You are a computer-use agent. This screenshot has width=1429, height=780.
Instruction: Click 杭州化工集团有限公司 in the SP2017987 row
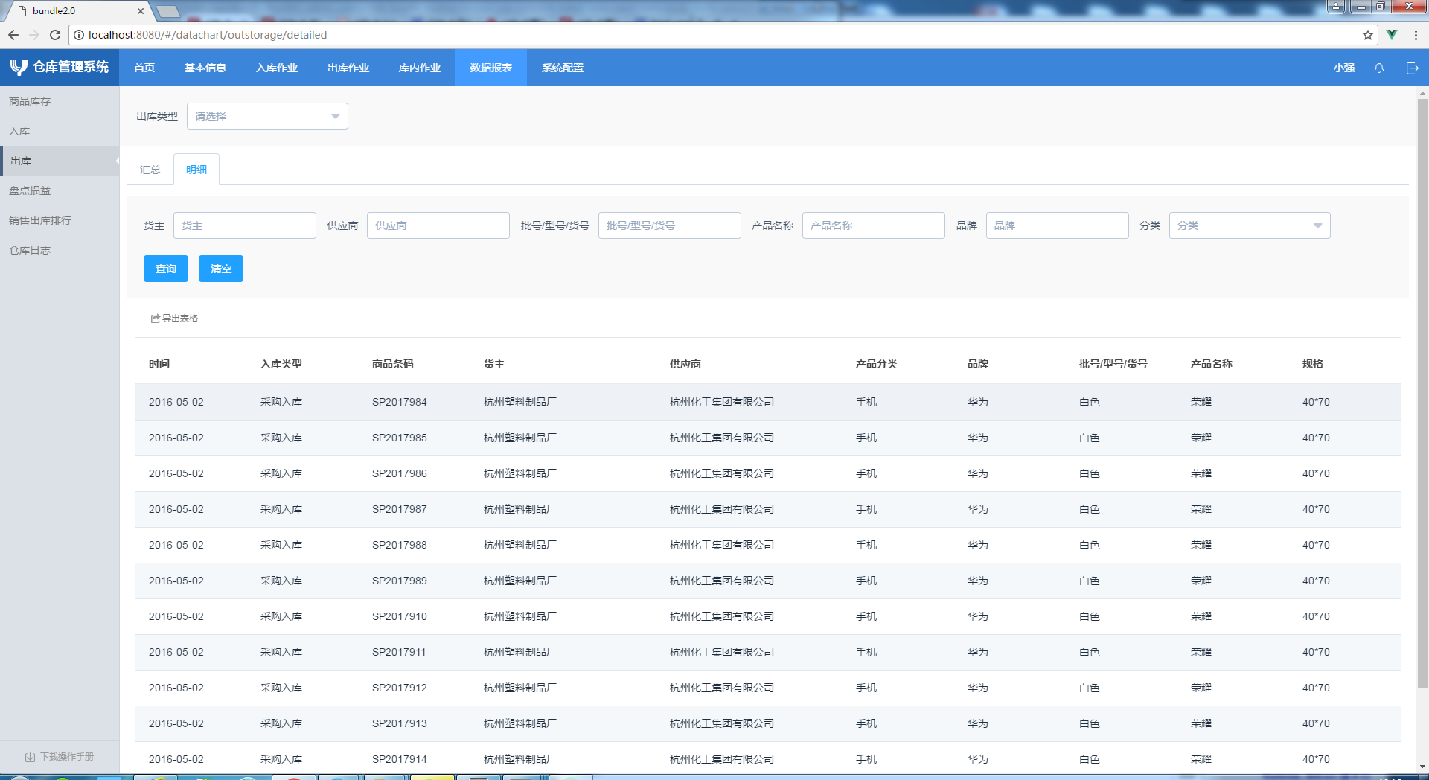click(x=722, y=509)
